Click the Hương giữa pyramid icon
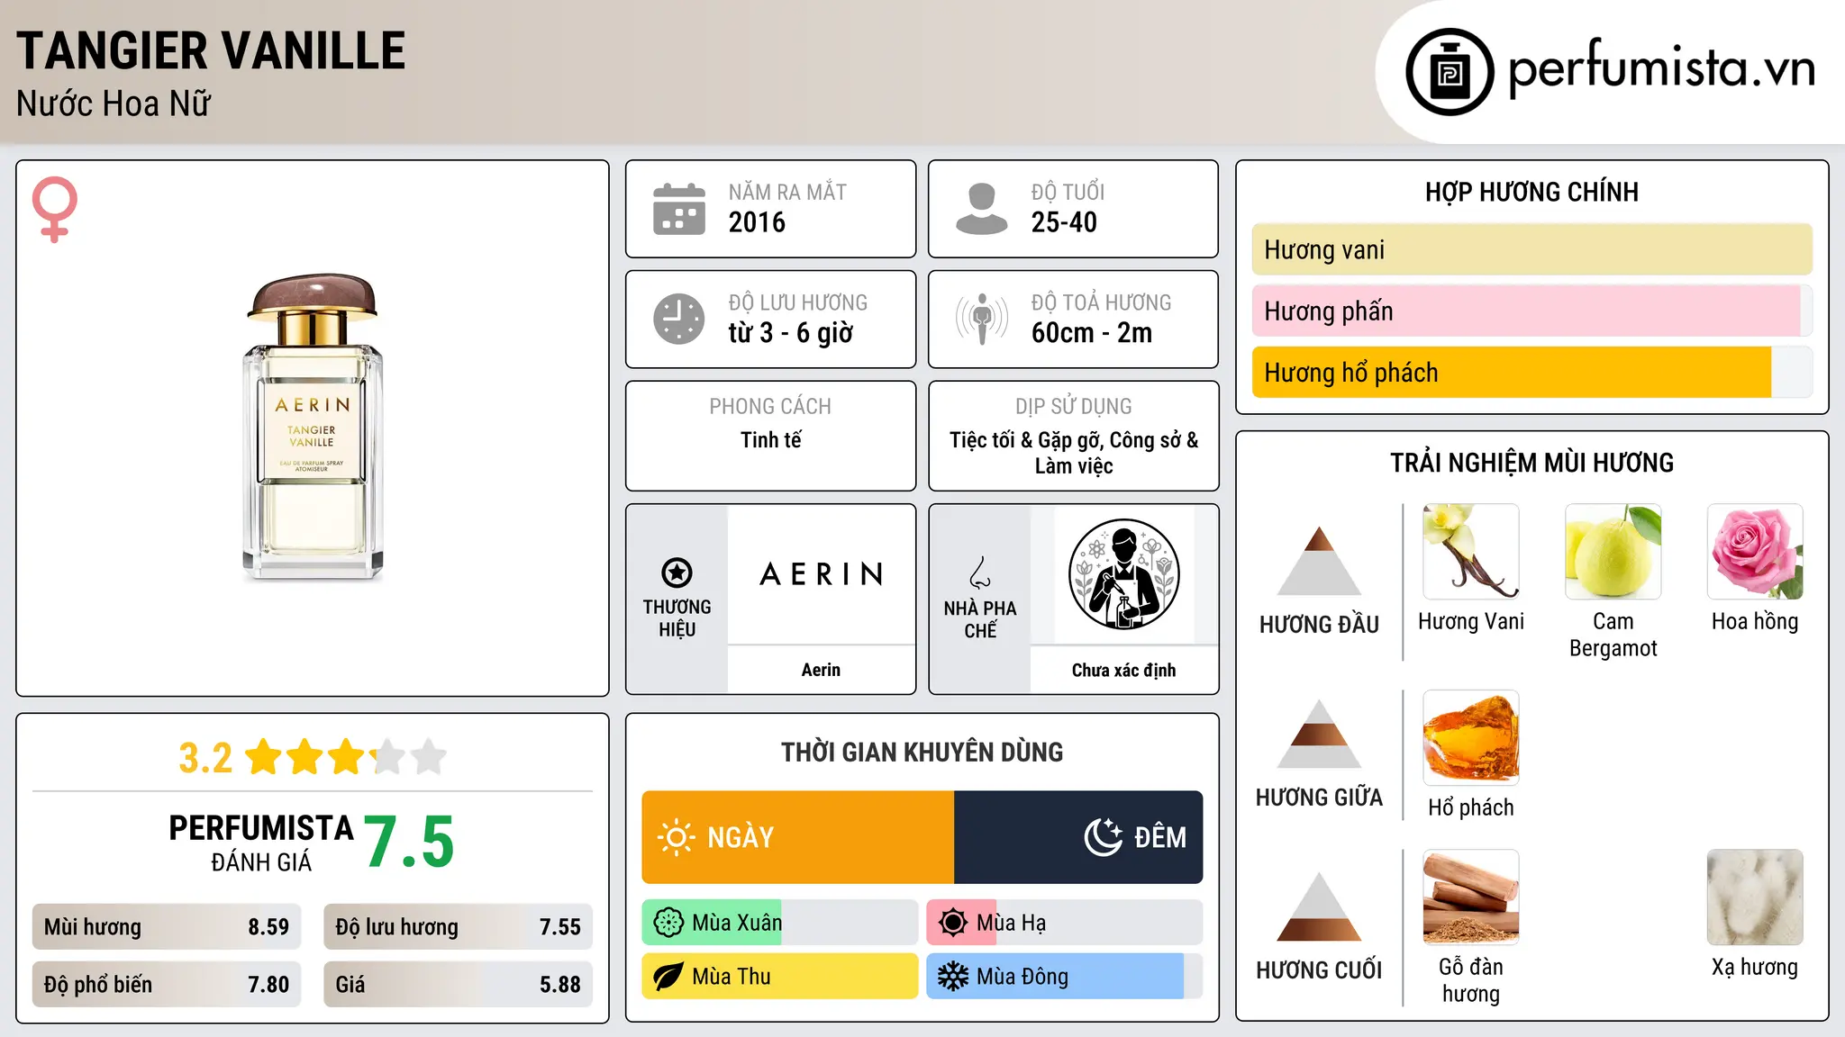The image size is (1845, 1037). tap(1319, 734)
